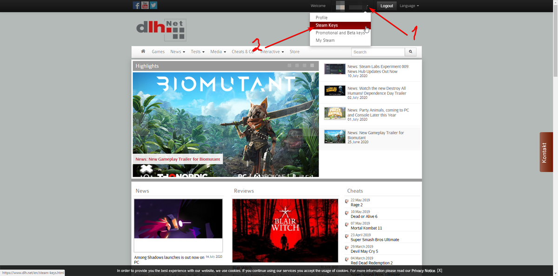The image size is (558, 276).
Task: Select Profile from the user menu
Action: (x=340, y=18)
